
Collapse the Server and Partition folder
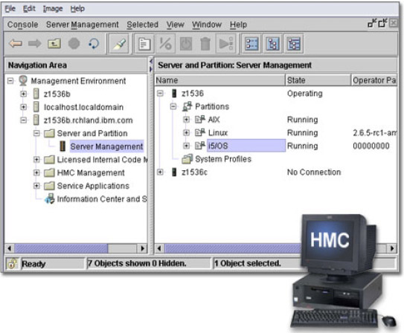tap(36, 133)
